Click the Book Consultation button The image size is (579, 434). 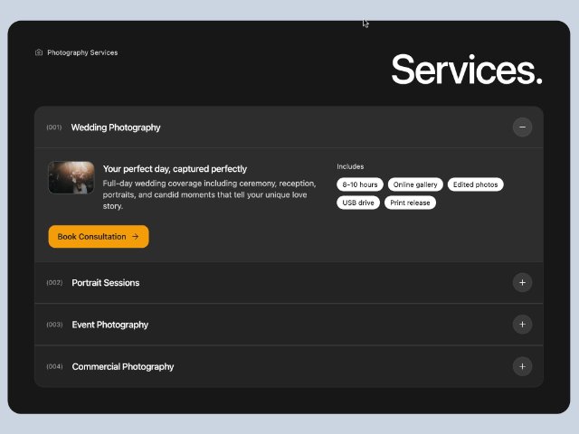point(98,237)
